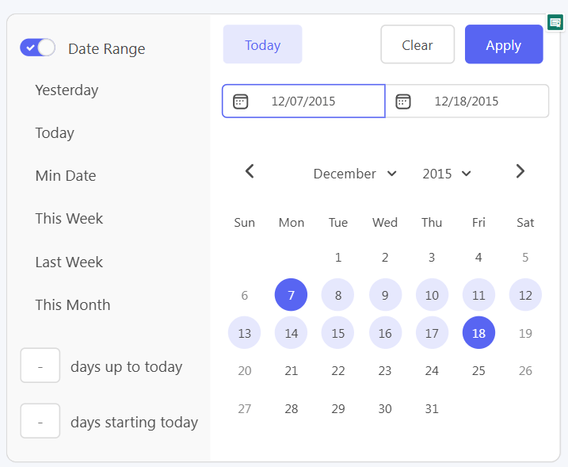This screenshot has width=568, height=467.
Task: Select December 2 in the calendar
Action: (x=385, y=258)
